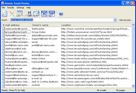Click '56 pages' status bar count
Viewport: 136px width, 93px height.
(x=121, y=90)
